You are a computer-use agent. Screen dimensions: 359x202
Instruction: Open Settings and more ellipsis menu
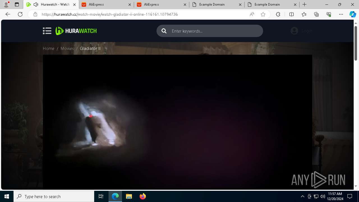(341, 14)
